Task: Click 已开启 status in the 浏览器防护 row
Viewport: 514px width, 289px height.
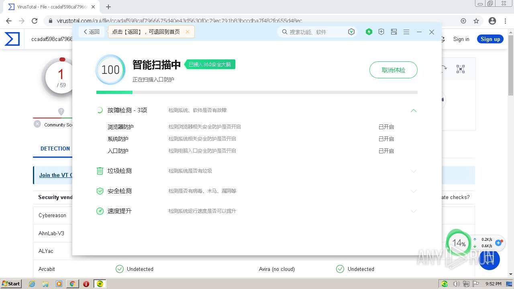Action: click(x=386, y=127)
